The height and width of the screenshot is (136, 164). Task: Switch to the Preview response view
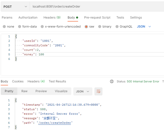click(41, 91)
